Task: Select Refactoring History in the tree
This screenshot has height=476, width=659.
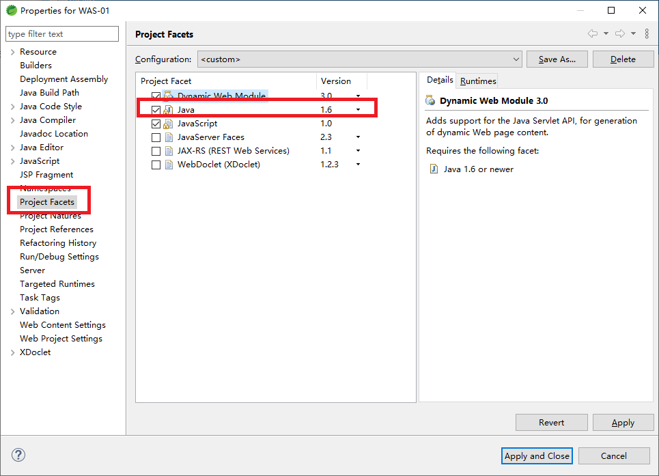Action: tap(58, 243)
